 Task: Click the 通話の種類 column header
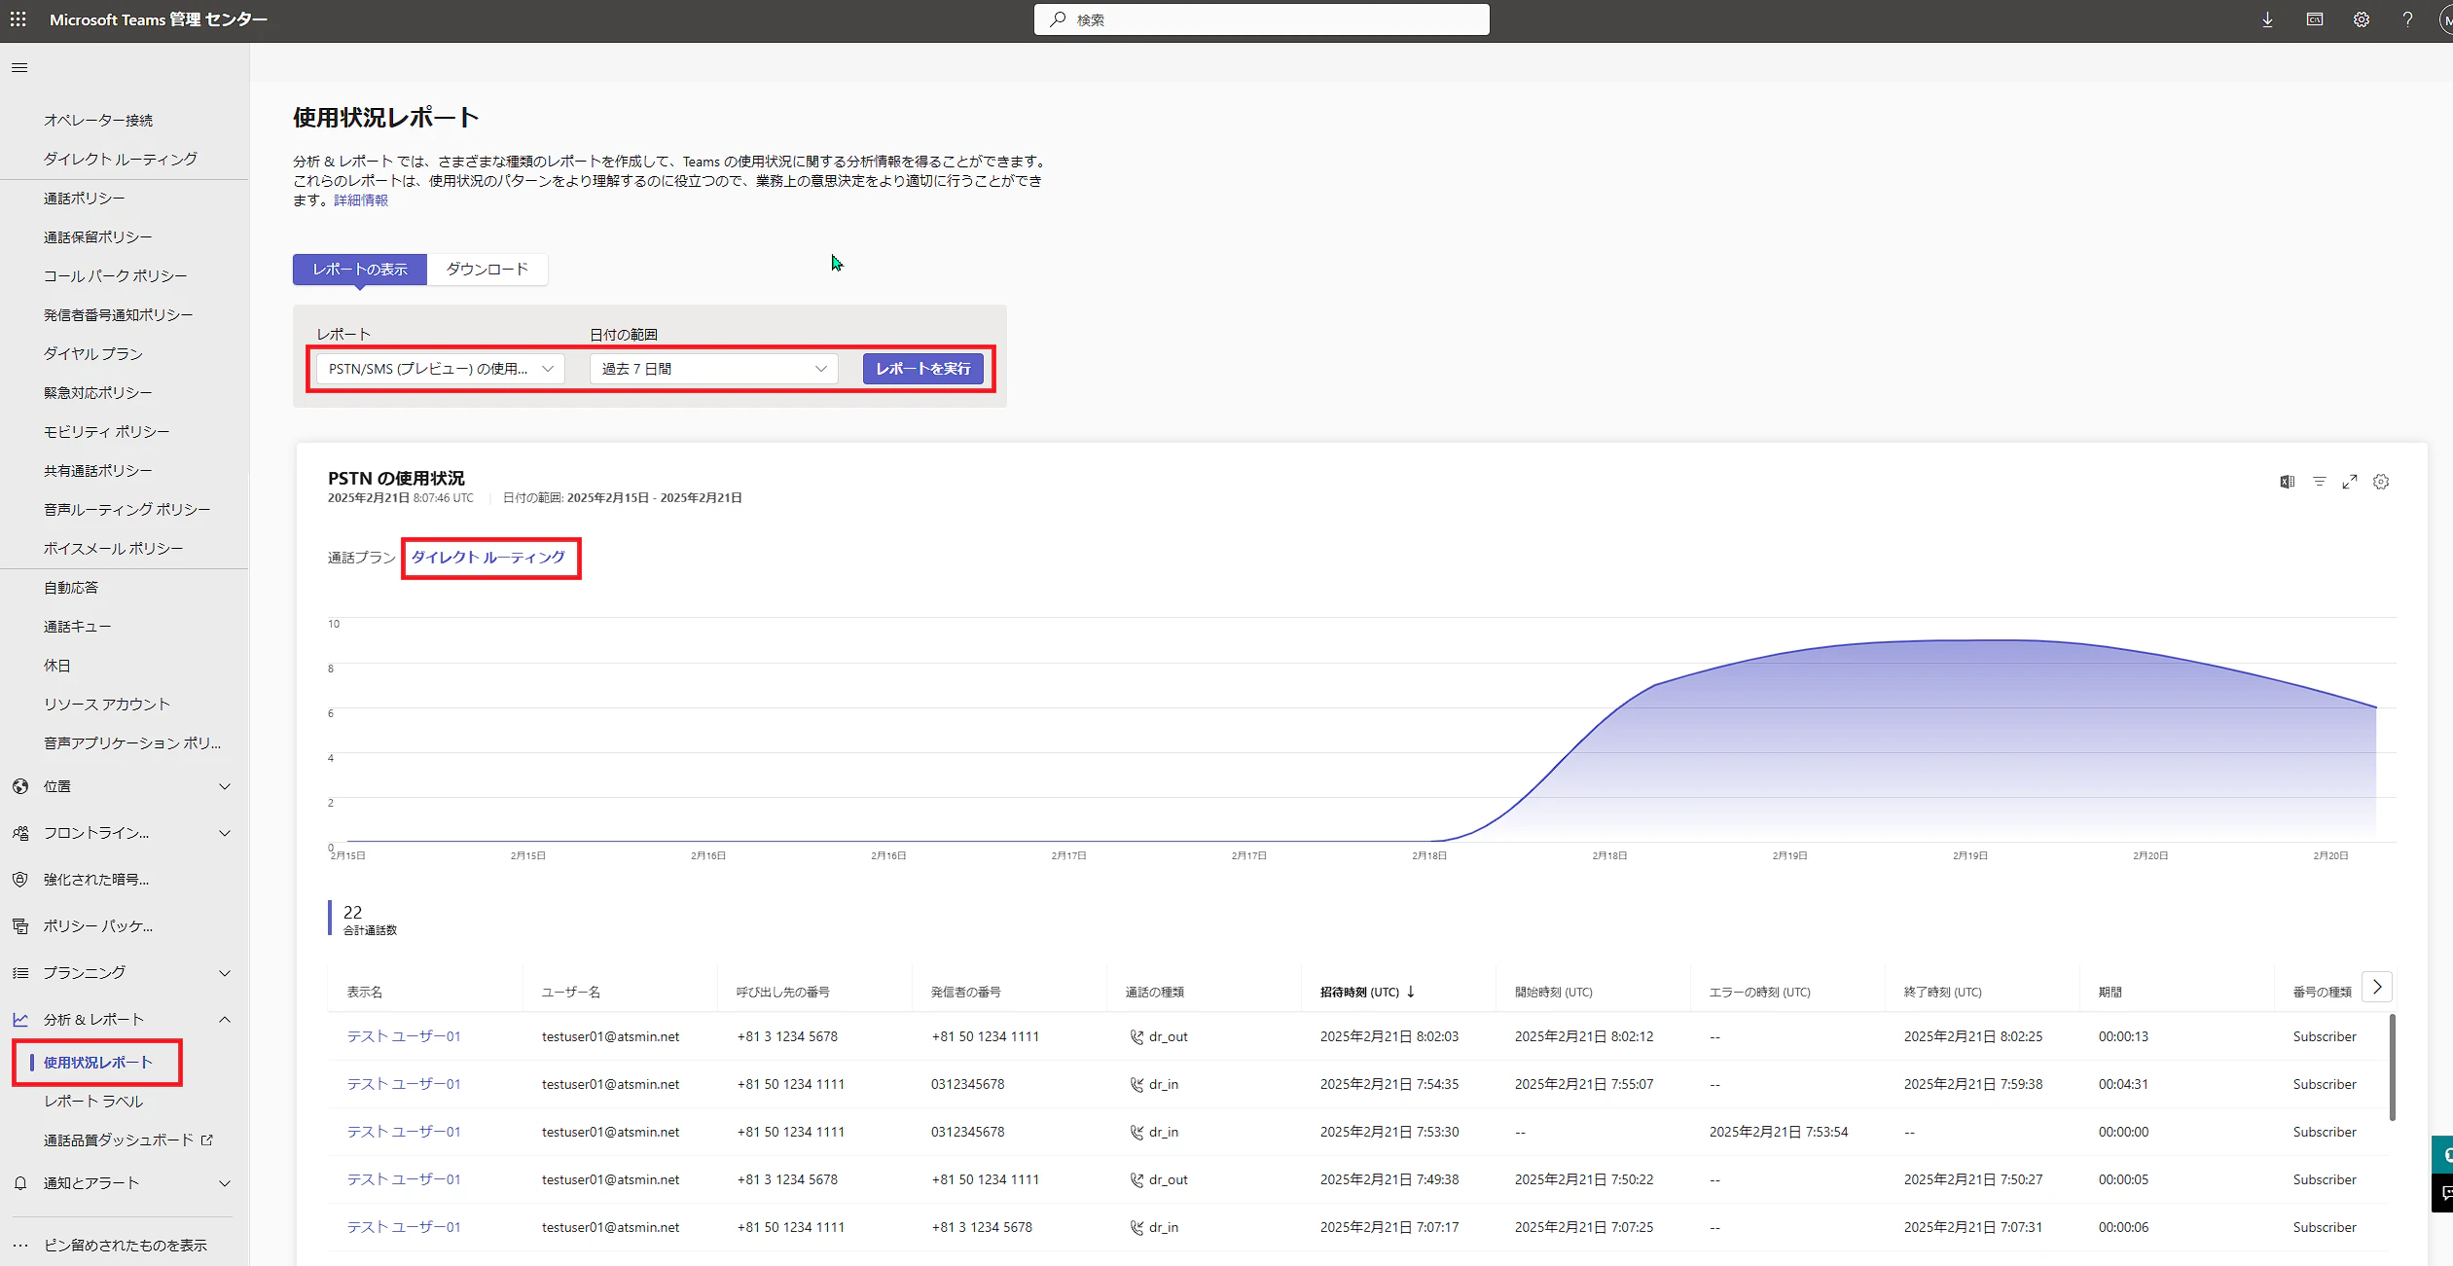click(x=1155, y=993)
